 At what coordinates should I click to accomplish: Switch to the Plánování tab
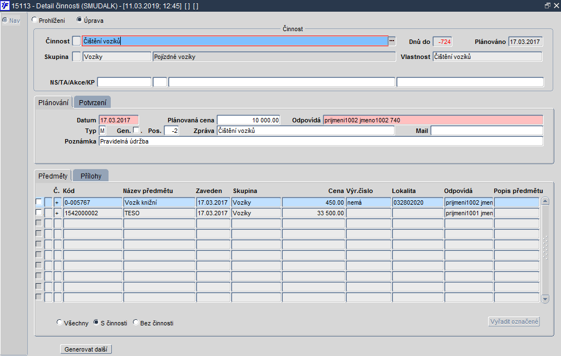pyautogui.click(x=53, y=102)
